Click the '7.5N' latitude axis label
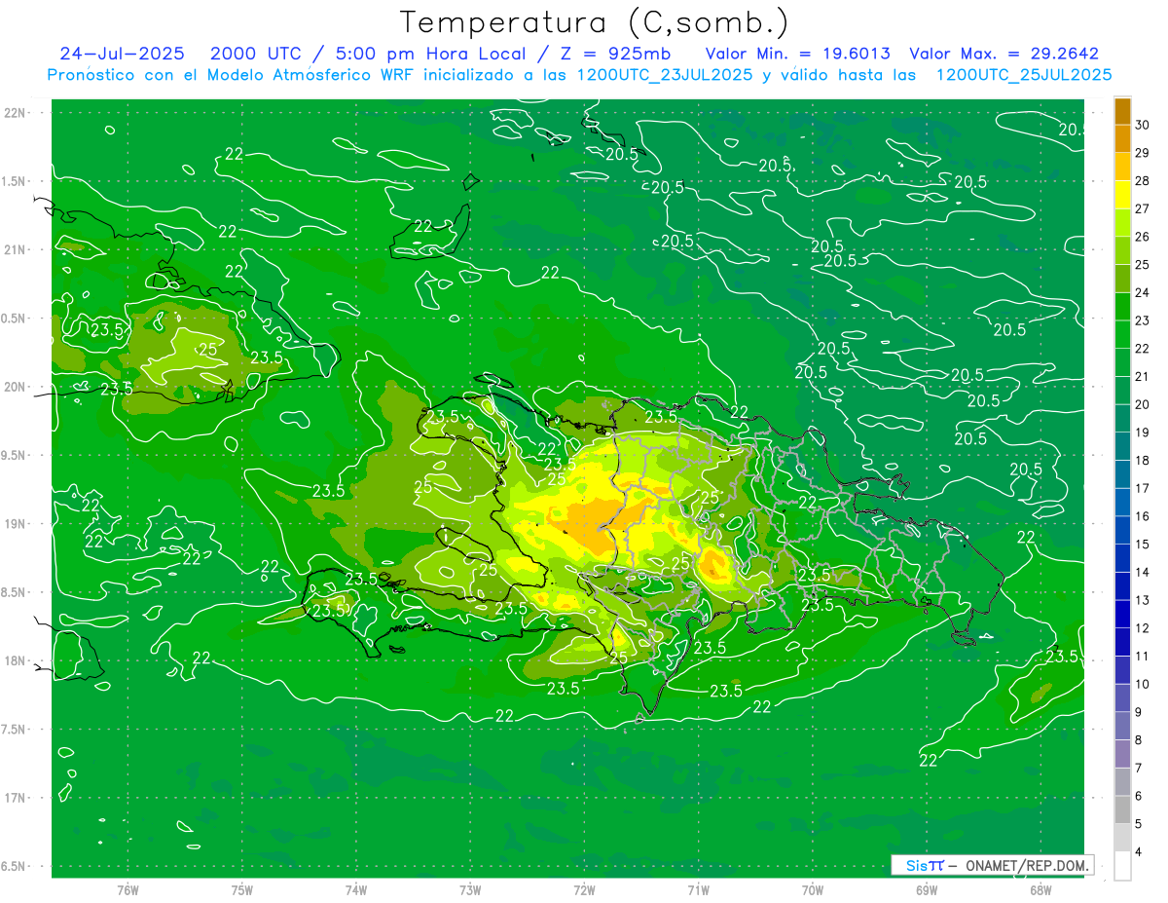Screen dimensions: 1168x903 tap(16, 730)
